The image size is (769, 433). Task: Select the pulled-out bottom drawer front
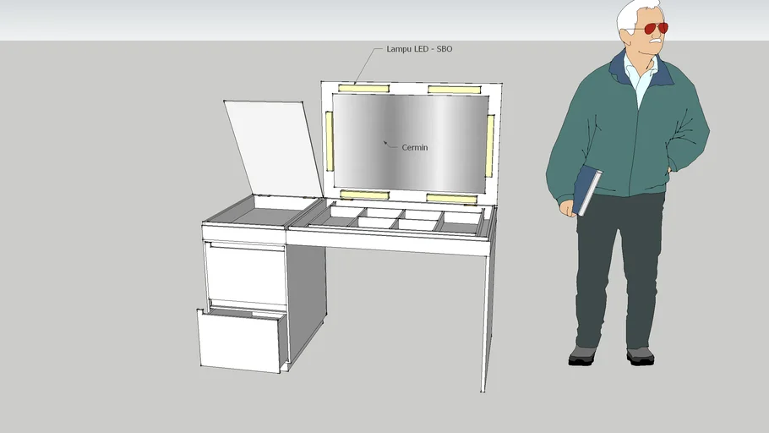coord(238,341)
